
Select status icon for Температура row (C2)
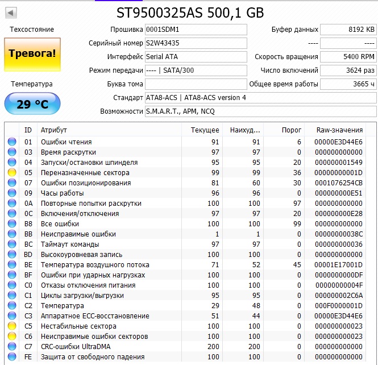click(x=12, y=305)
